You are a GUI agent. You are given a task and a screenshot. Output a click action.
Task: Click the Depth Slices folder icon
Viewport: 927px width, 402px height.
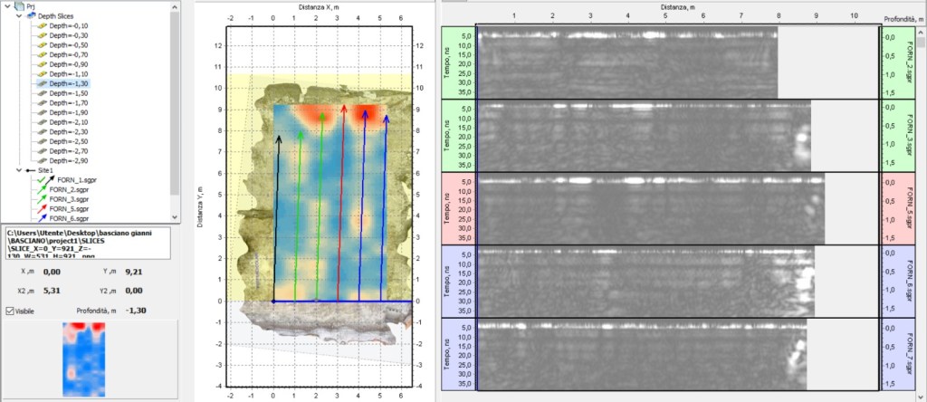31,15
